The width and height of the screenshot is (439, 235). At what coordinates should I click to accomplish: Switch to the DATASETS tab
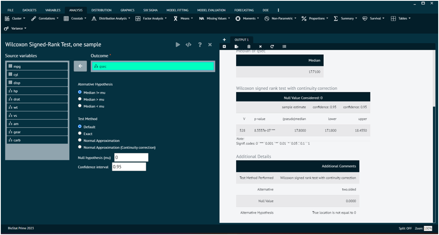(29, 10)
